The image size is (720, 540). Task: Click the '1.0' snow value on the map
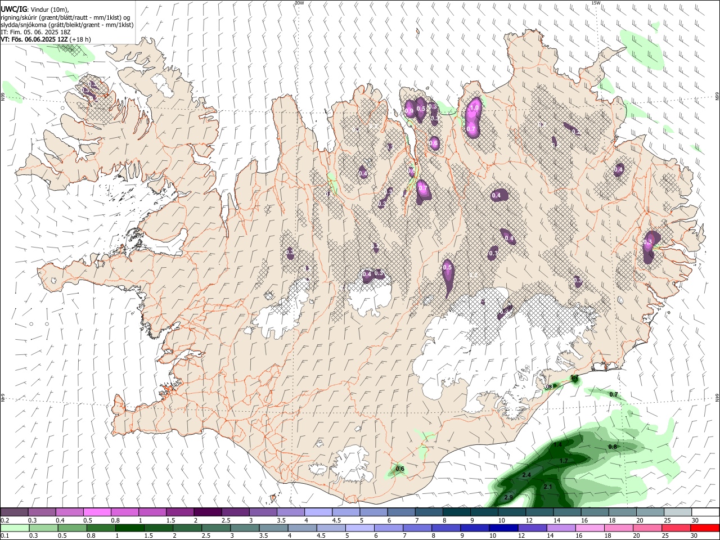474,107
